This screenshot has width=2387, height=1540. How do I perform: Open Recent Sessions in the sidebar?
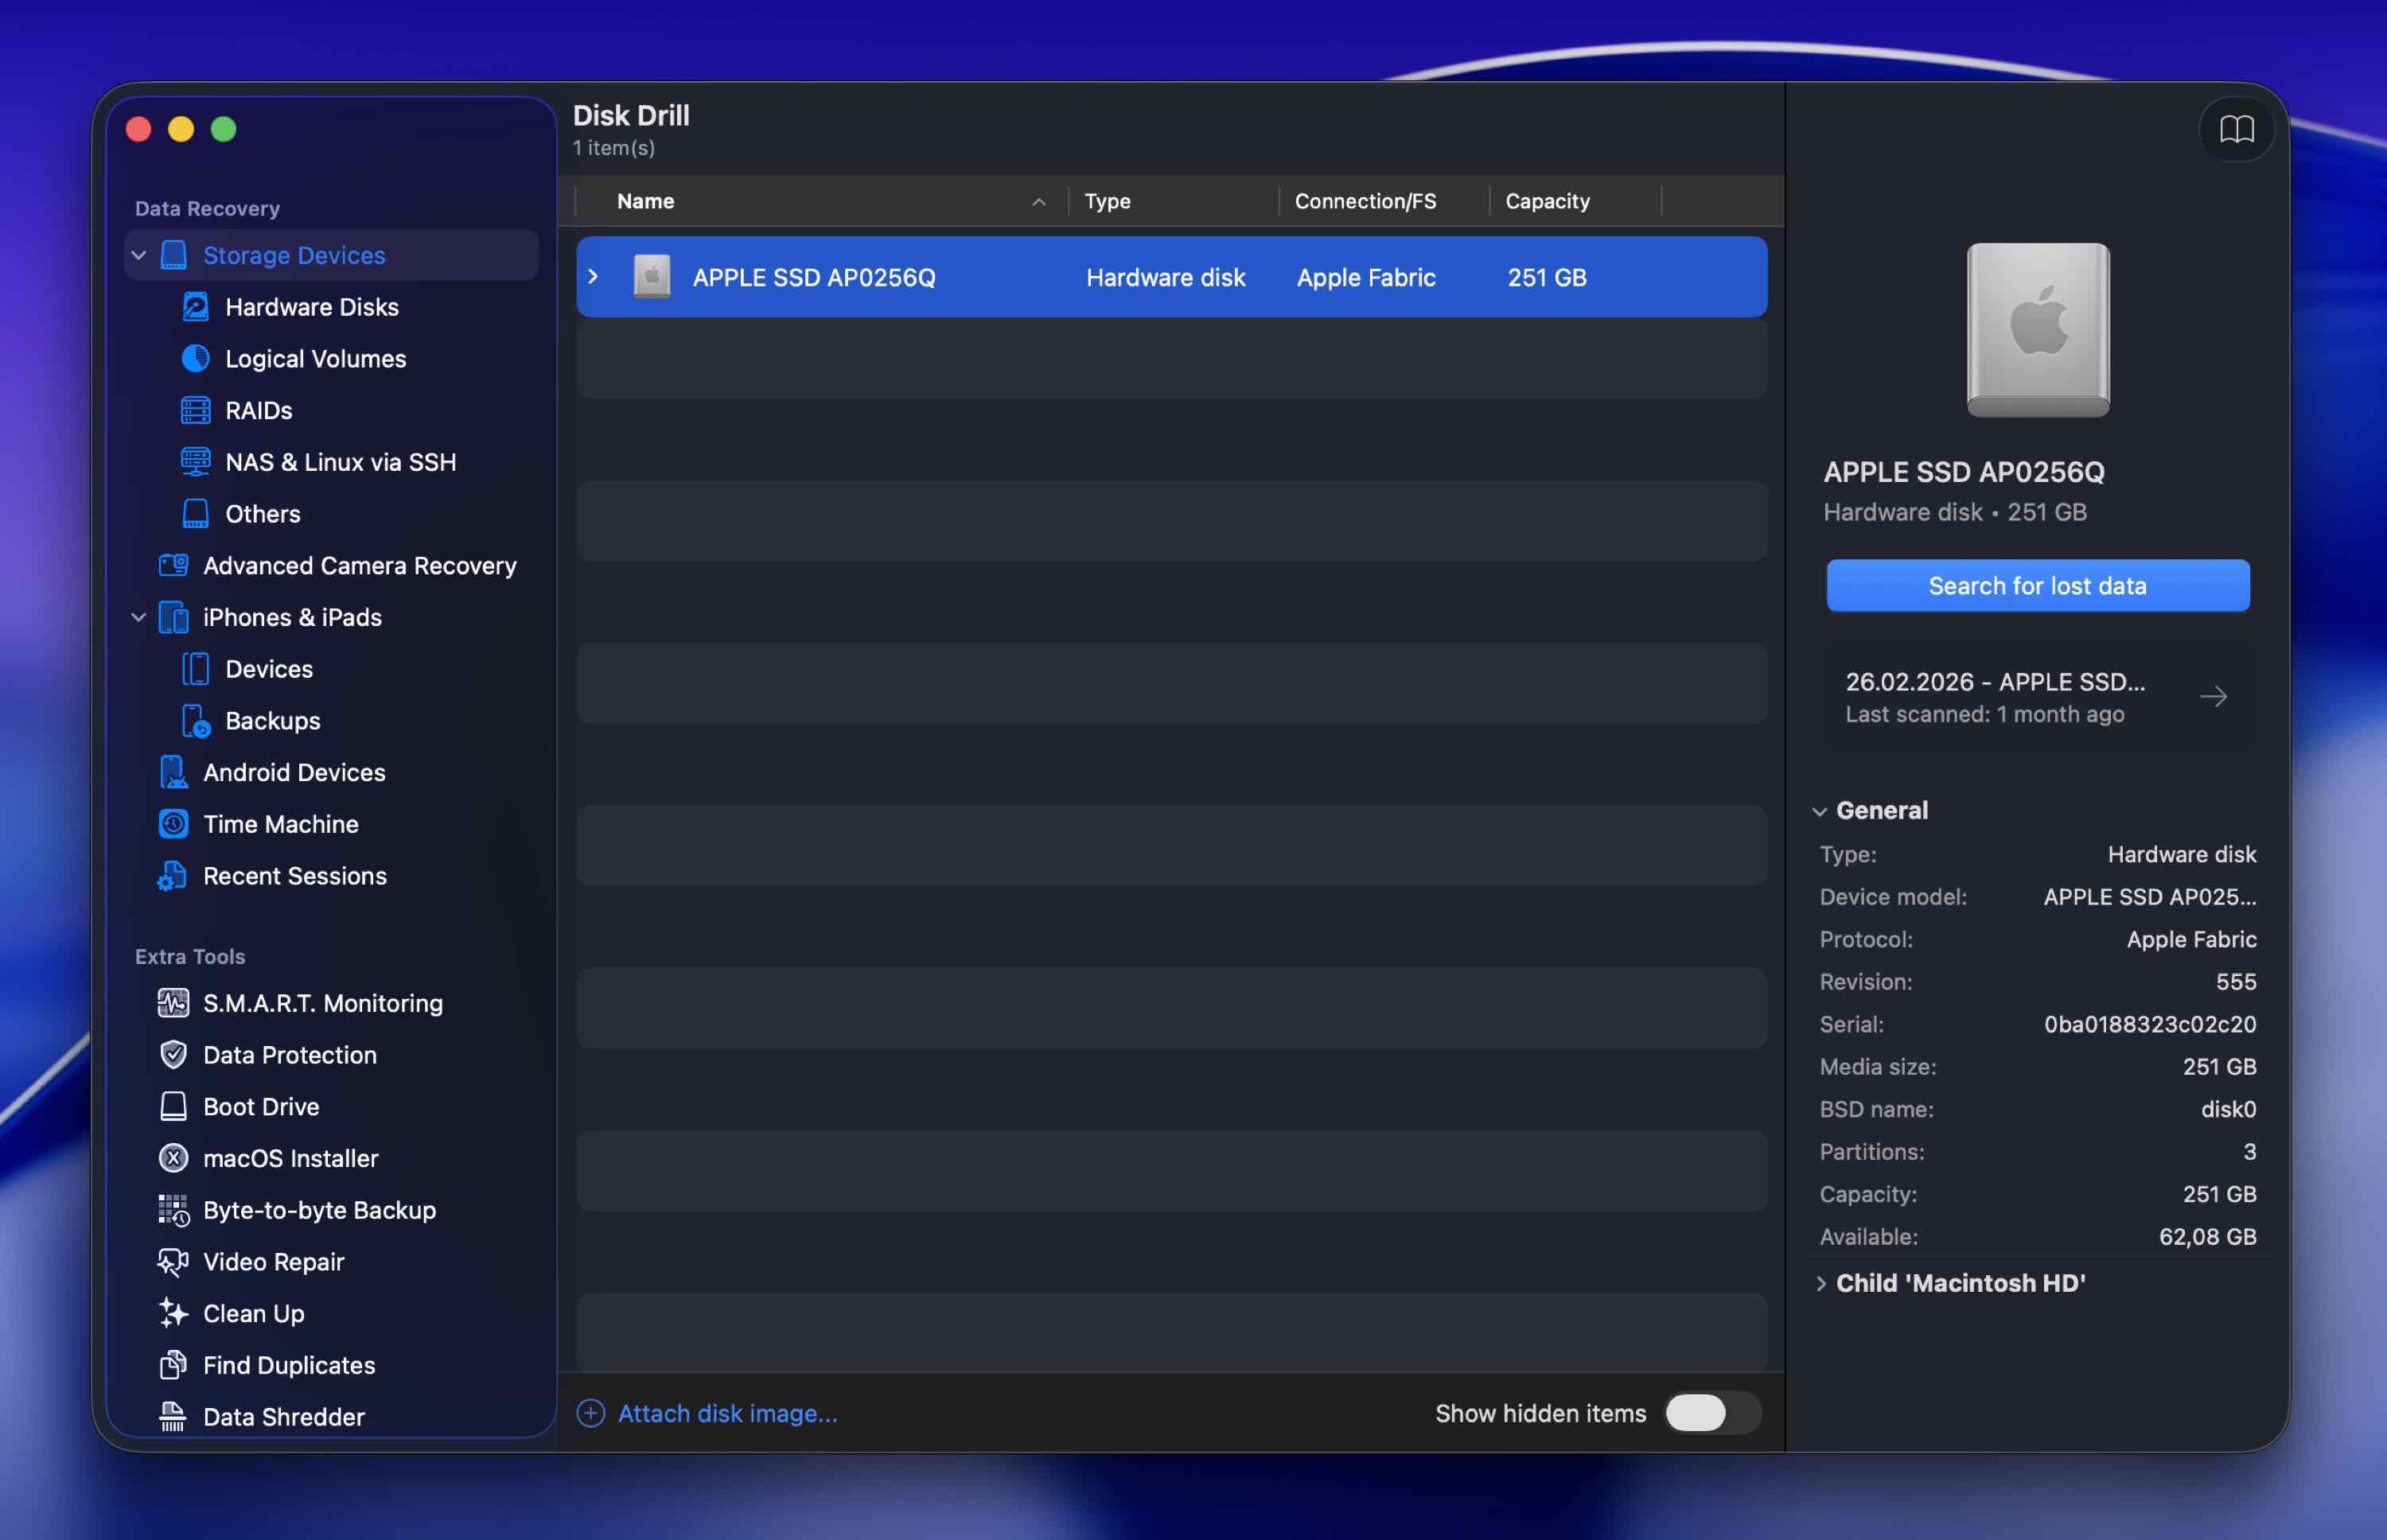coord(295,876)
